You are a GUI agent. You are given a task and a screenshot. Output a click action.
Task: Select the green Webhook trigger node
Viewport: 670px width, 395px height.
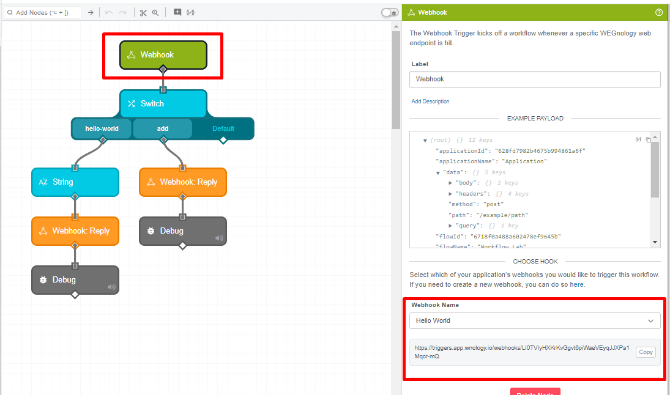tap(163, 54)
